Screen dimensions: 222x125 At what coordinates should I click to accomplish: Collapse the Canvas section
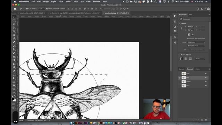coord(180,24)
